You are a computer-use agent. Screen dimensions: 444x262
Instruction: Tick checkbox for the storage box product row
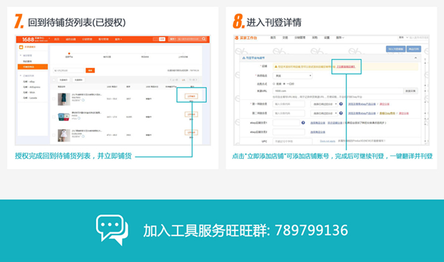54,117
